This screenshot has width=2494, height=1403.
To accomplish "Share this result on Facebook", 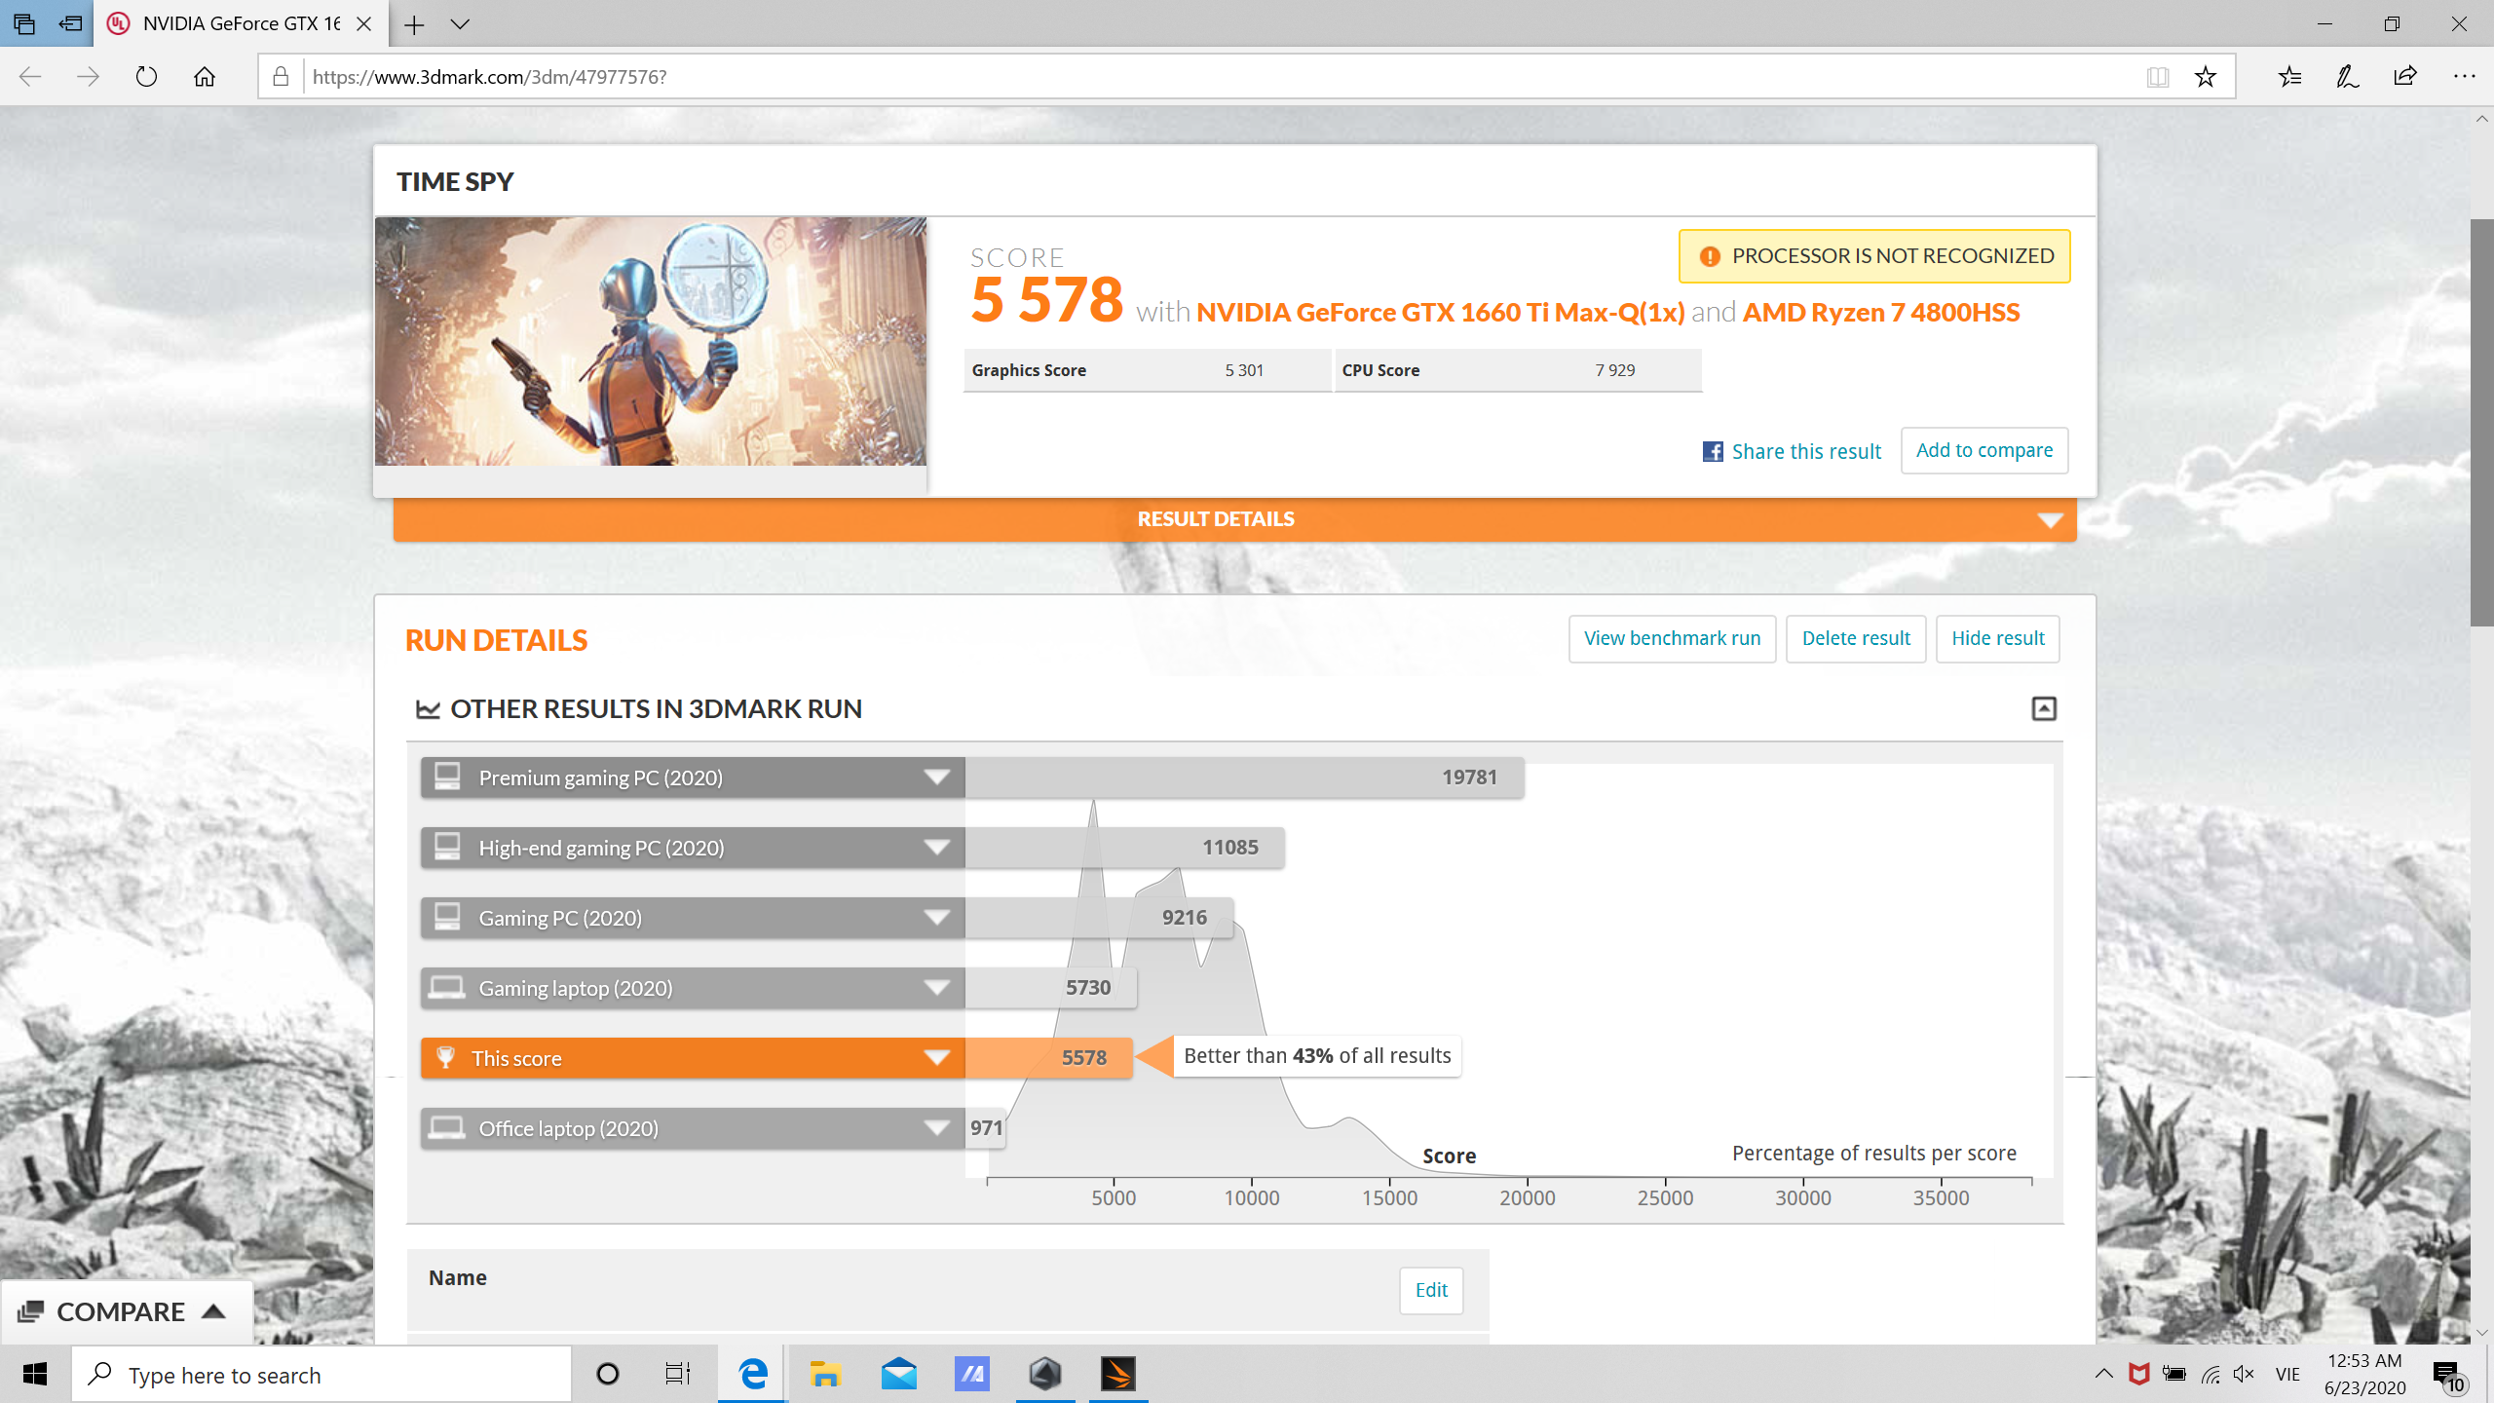I will click(1793, 451).
